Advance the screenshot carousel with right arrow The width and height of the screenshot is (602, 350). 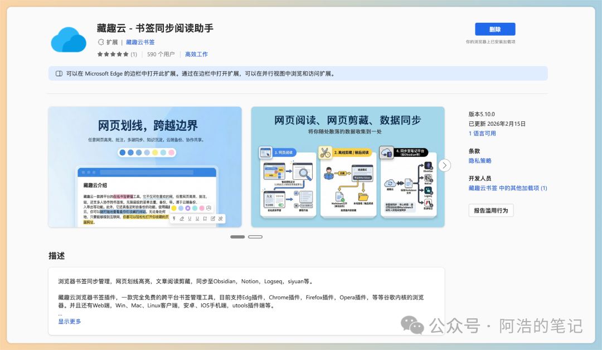pyautogui.click(x=444, y=166)
